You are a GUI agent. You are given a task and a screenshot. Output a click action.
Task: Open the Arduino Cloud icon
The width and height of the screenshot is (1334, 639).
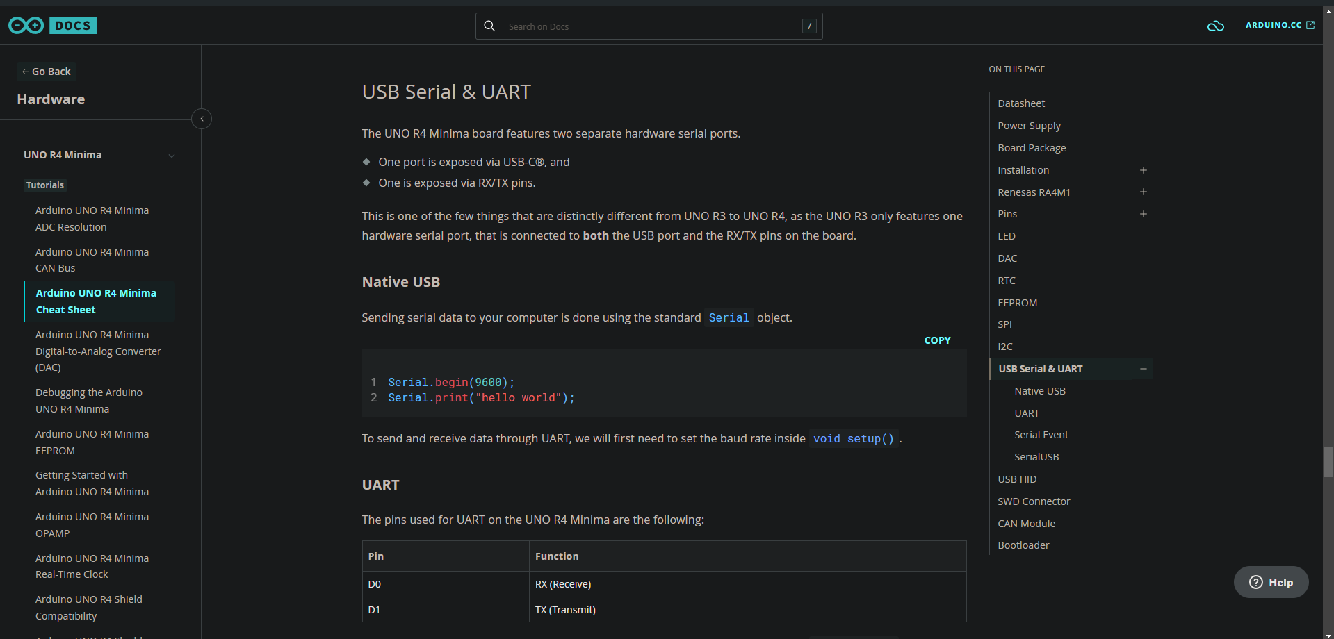(1215, 26)
